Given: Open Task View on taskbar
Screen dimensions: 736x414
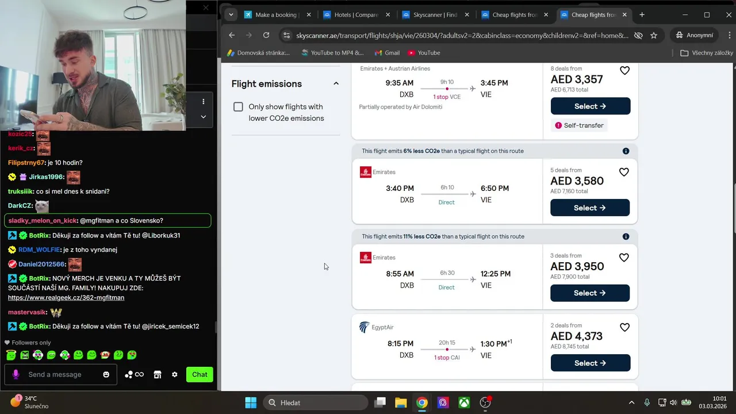Looking at the screenshot, I should [379, 402].
